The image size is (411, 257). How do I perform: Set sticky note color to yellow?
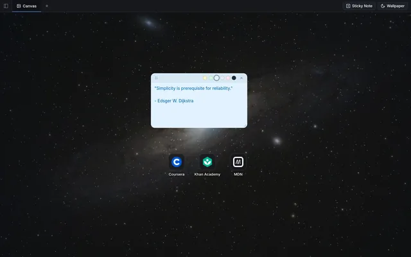205,78
